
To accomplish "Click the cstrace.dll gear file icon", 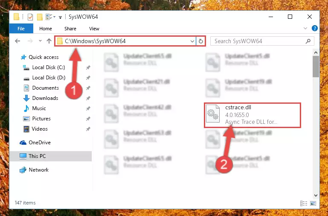I will point(213,114).
